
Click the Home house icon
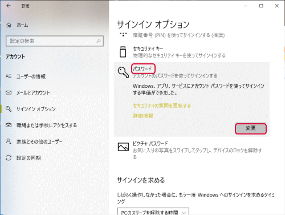(x=9, y=25)
